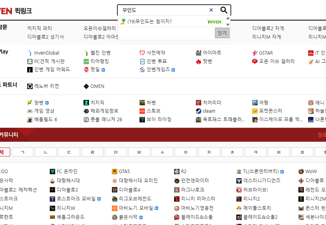Viewport: 326px width, 225px height.
Task: Click the 디아블로4 game icon
Action: (x=114, y=189)
